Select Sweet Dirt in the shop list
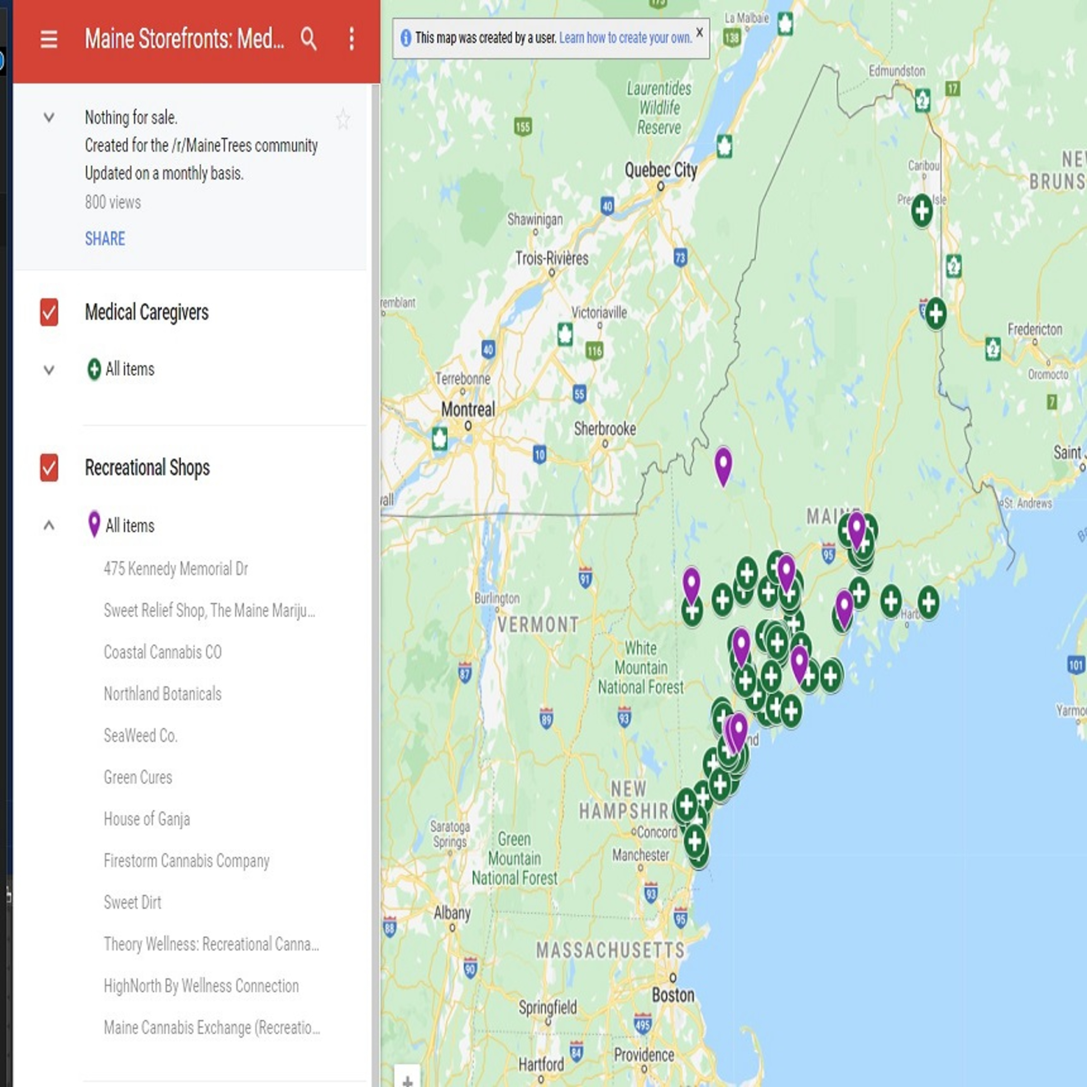The image size is (1087, 1087). pos(132,903)
